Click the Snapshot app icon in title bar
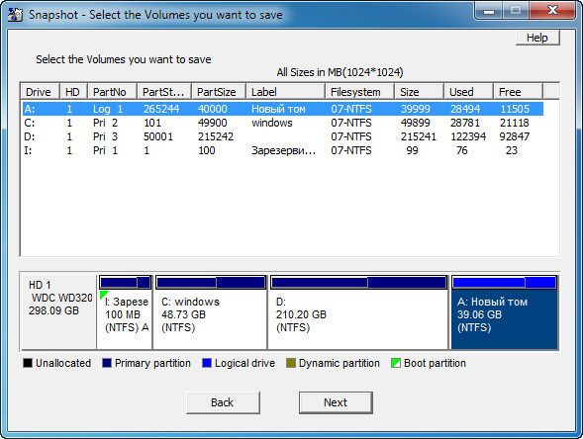Screen dimensions: 583x439 click(15, 15)
